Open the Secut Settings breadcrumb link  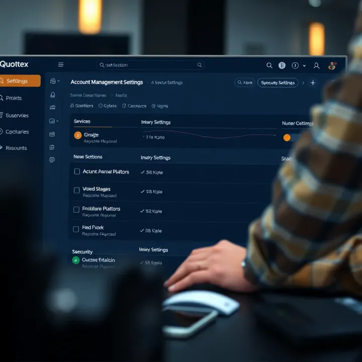166,82
